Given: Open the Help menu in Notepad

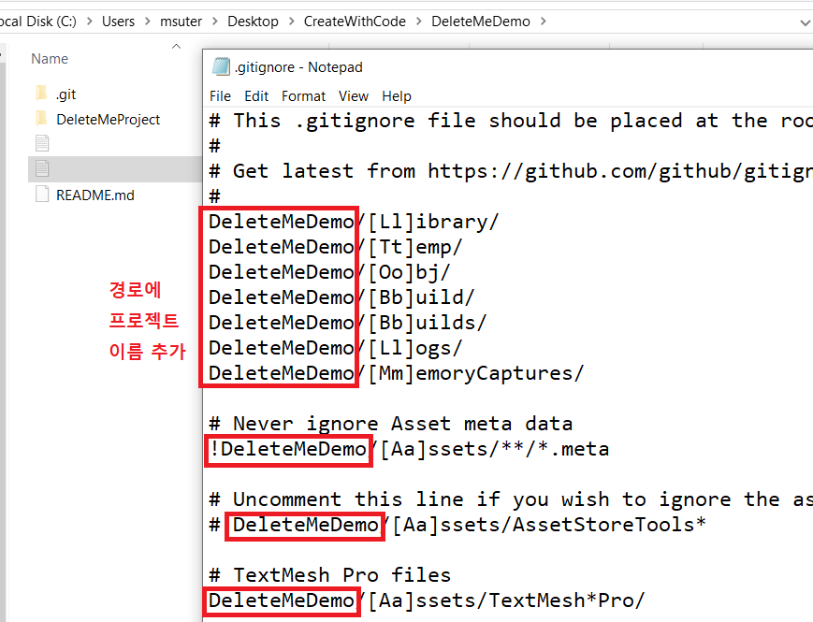Looking at the screenshot, I should click(397, 96).
